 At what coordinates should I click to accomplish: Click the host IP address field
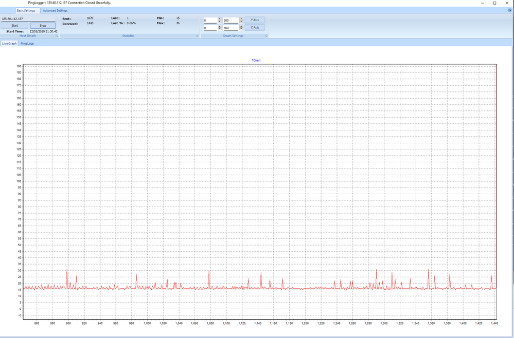point(29,18)
